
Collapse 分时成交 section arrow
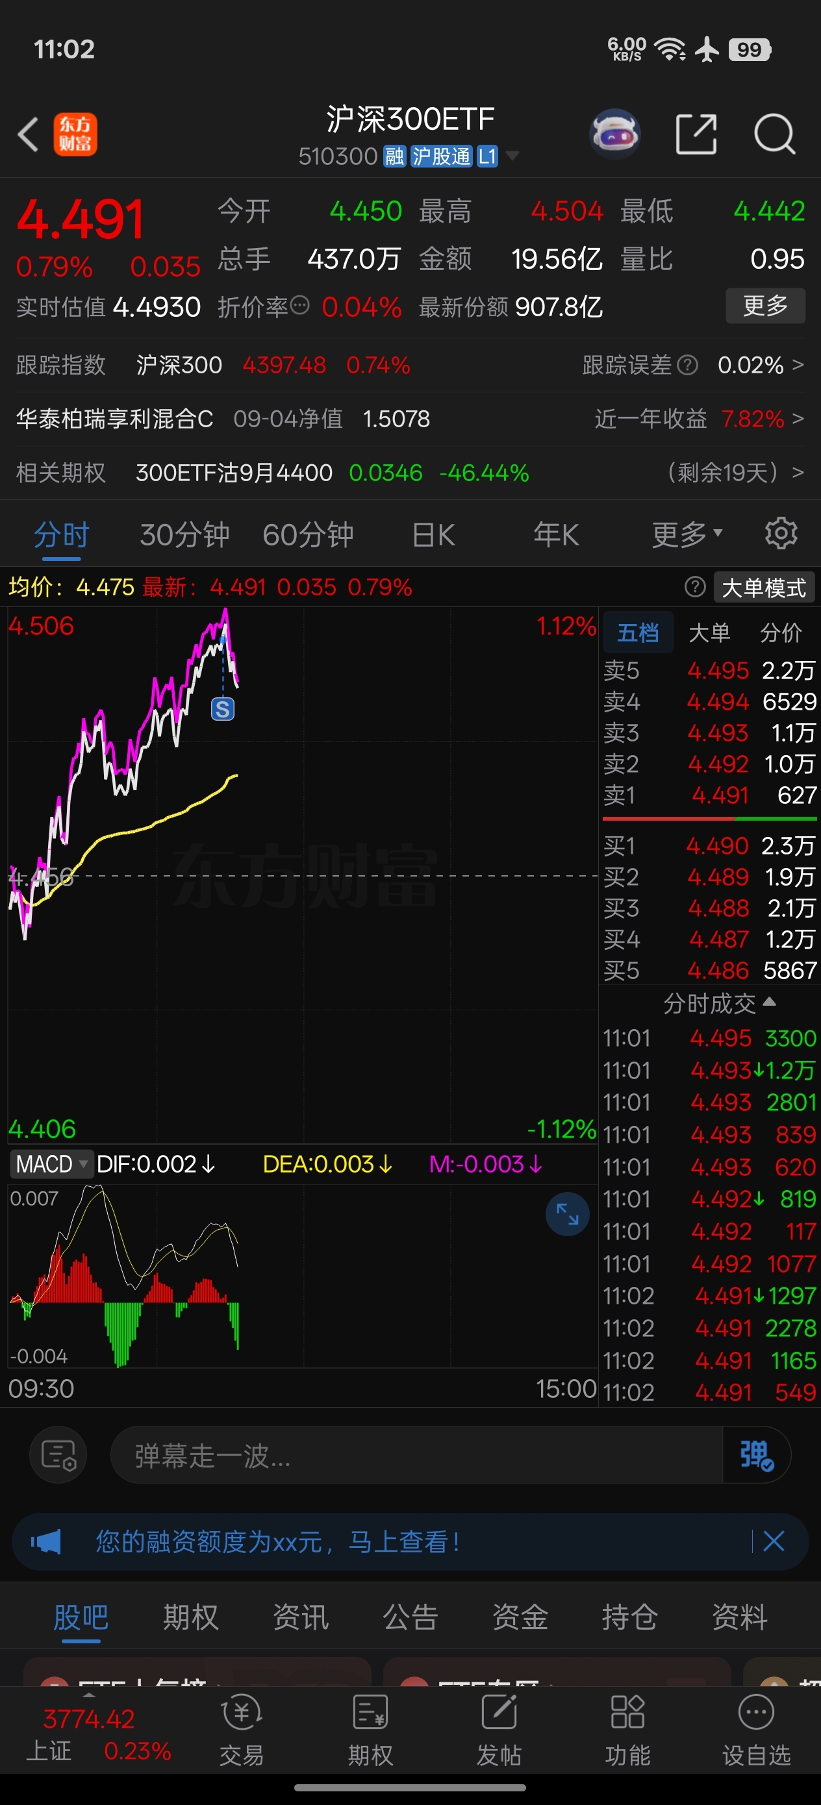[769, 1001]
